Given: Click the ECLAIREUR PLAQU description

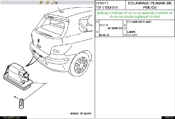Looking at the screenshot, I should coord(139,22).
